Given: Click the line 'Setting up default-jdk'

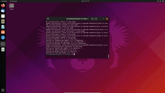Looking at the screenshot, I should pos(63,51).
